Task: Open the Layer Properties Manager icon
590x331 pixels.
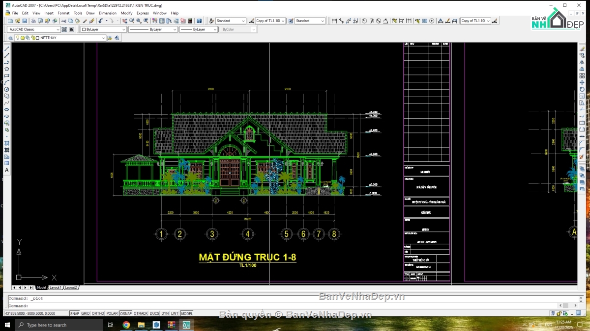Action: 10,38
